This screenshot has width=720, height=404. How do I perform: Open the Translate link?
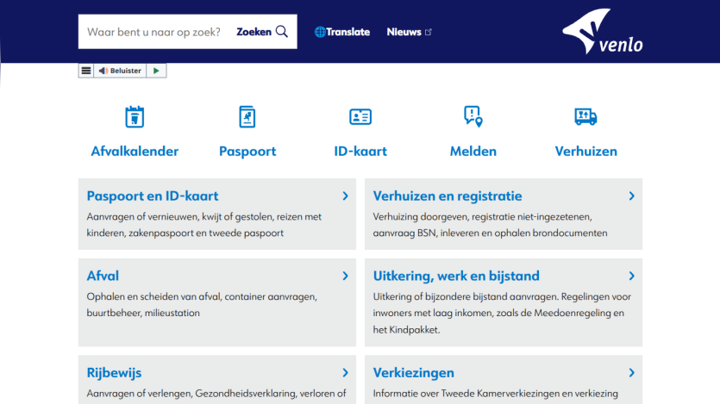click(342, 32)
